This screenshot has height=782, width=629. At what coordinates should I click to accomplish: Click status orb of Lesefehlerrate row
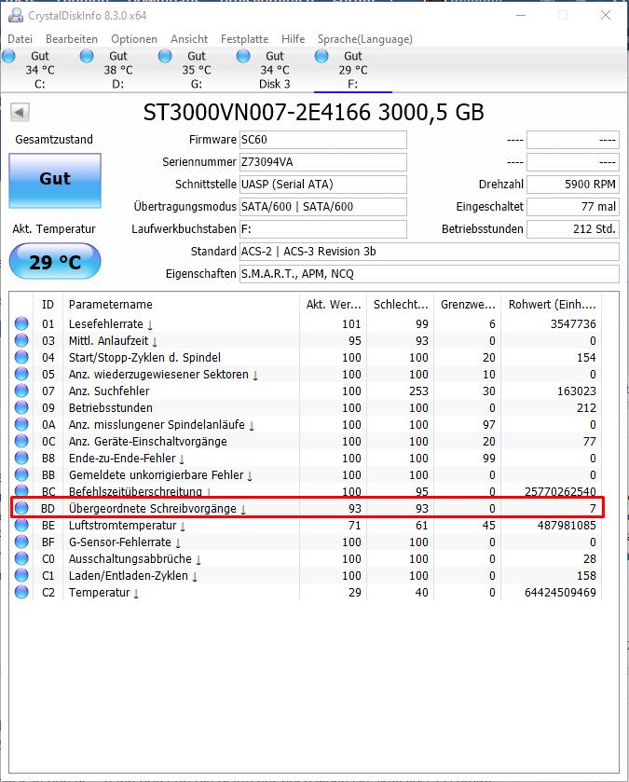(x=21, y=323)
